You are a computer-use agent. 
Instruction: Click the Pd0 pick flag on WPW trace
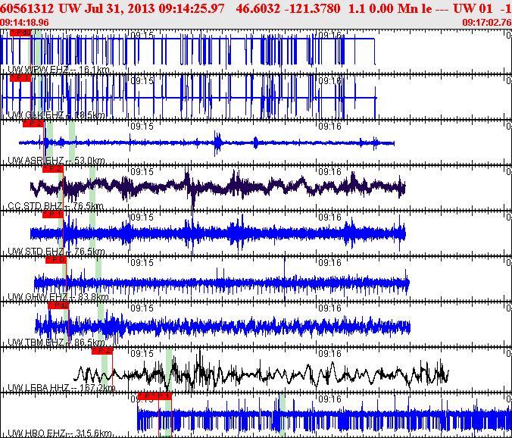pyautogui.click(x=20, y=33)
